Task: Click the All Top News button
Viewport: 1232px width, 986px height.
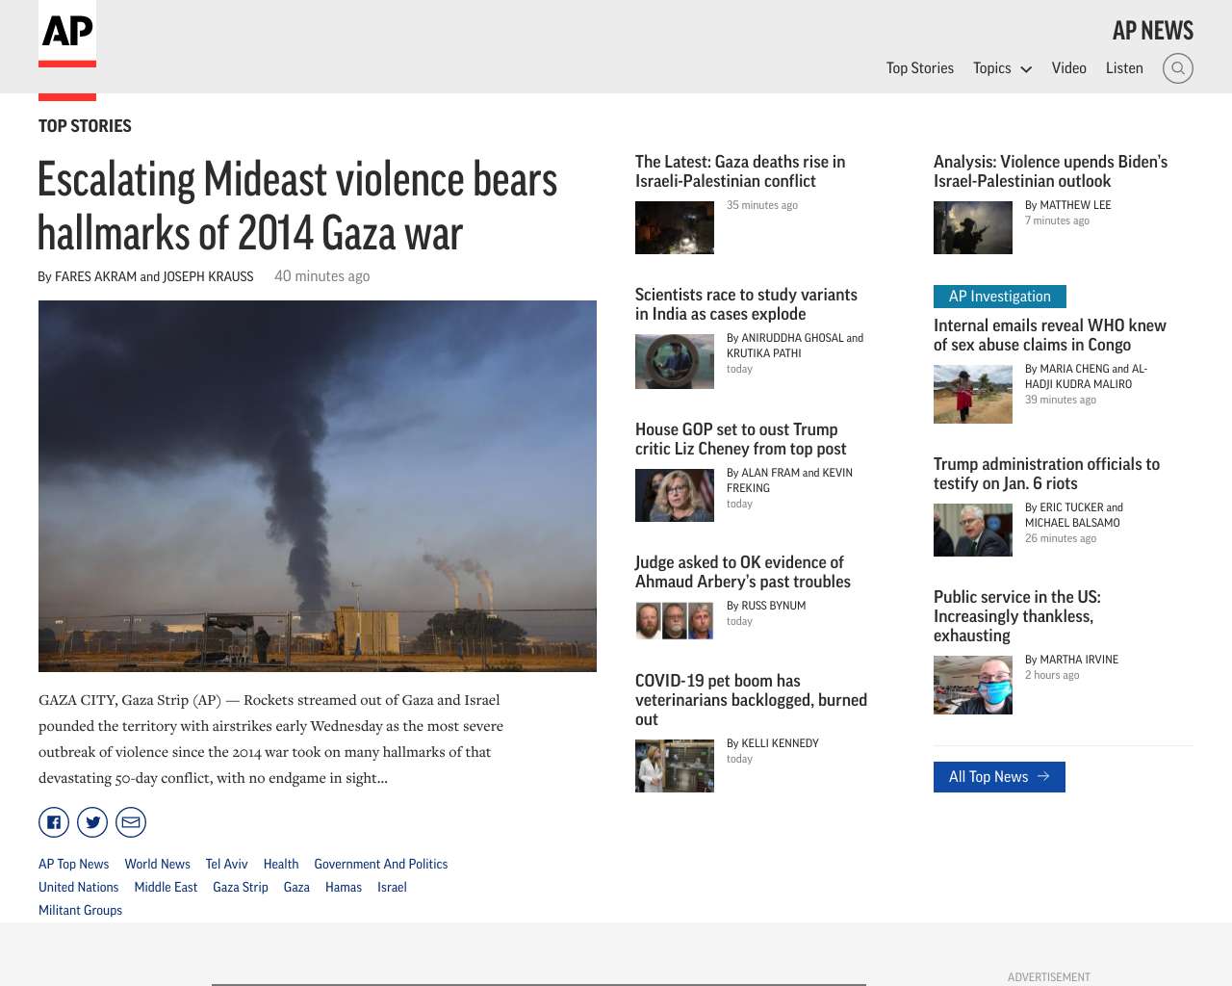Action: coord(999,777)
